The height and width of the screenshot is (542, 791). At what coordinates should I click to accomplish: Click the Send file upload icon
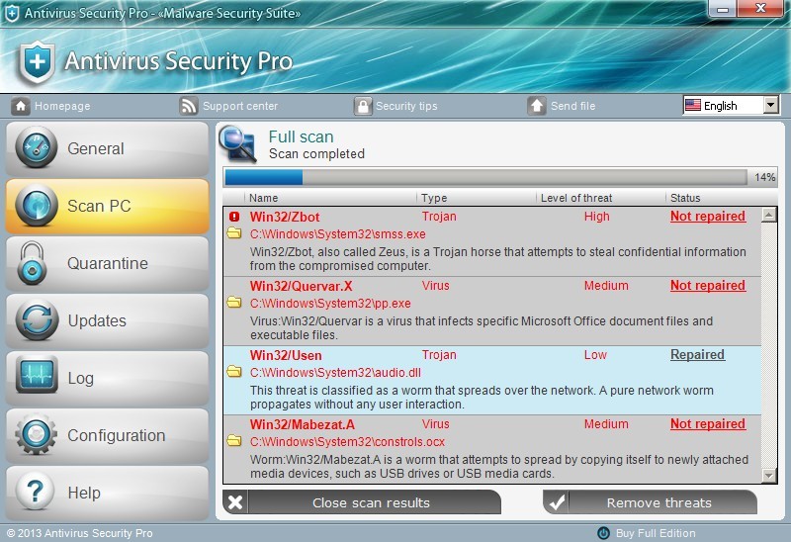coord(537,106)
